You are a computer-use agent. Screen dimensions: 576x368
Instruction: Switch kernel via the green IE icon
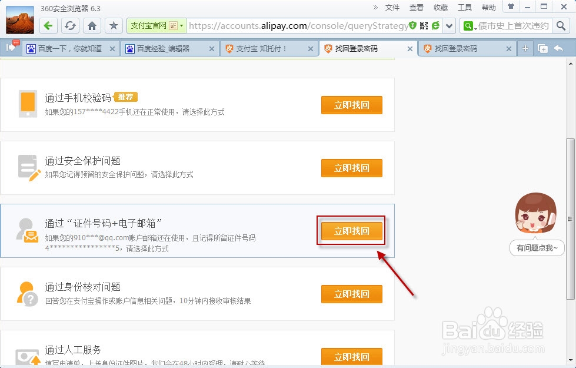click(x=435, y=26)
